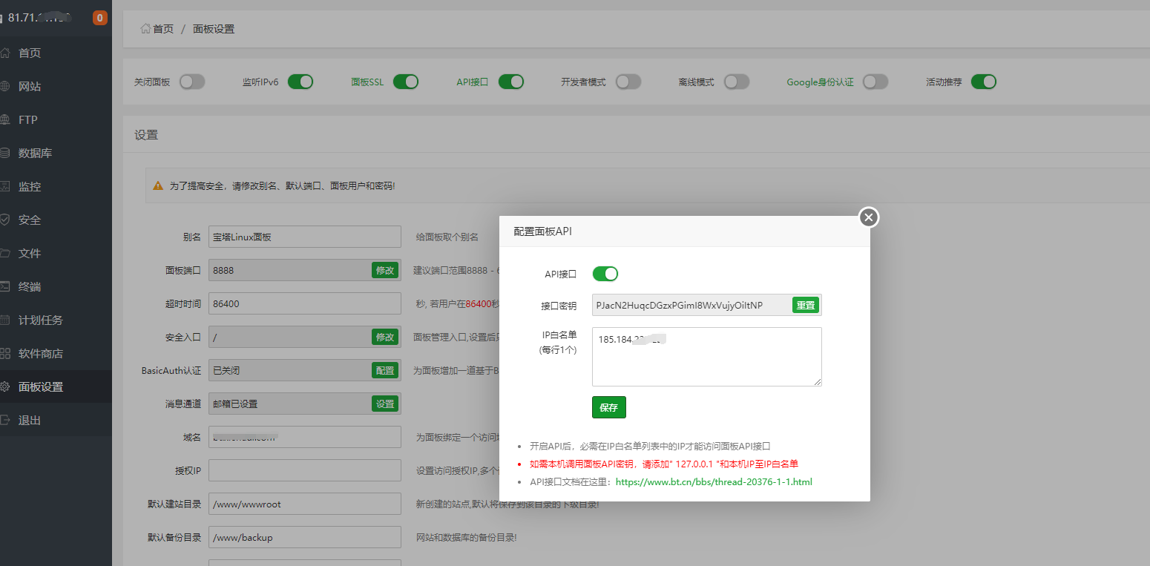Click the 默认备份目录 input field
This screenshot has height=566, width=1150.
[305, 537]
